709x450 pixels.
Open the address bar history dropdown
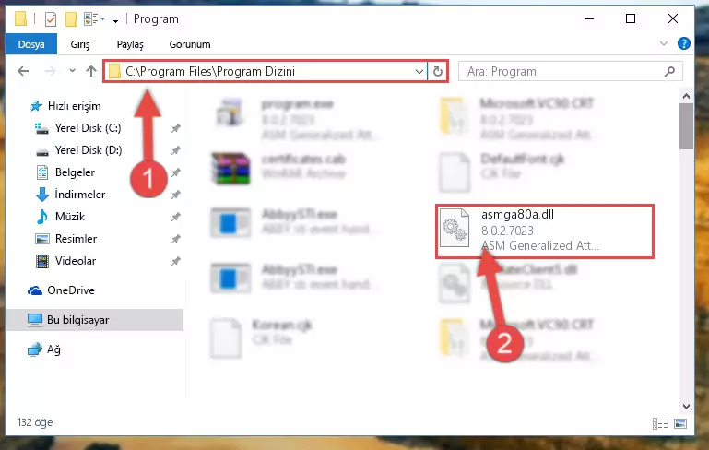pyautogui.click(x=419, y=71)
